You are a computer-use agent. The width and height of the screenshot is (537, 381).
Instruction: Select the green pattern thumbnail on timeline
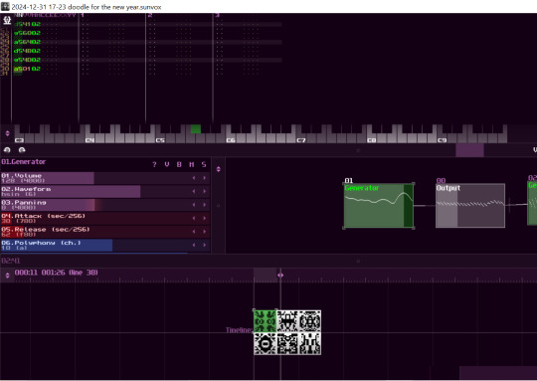point(266,320)
